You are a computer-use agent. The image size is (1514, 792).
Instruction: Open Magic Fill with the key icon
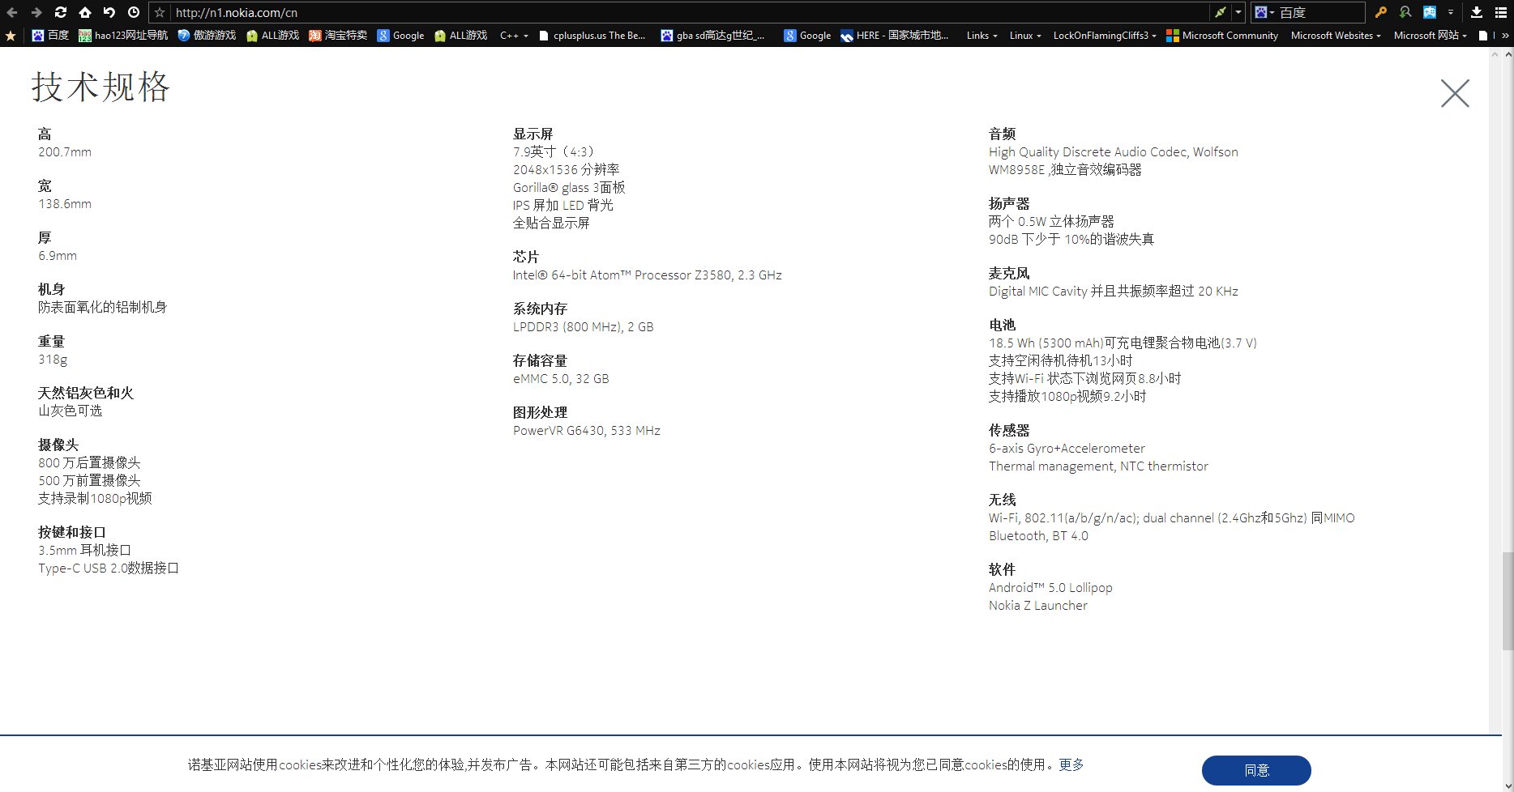pyautogui.click(x=1382, y=12)
